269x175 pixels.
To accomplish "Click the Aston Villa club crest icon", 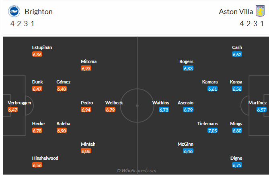I will click(x=260, y=11).
